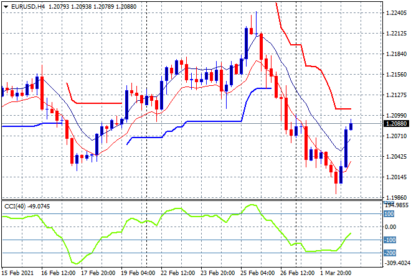Screen dimensions: 411x280
Task: Click the 22 Feb 12:00 time label
Action: [x=177, y=273]
